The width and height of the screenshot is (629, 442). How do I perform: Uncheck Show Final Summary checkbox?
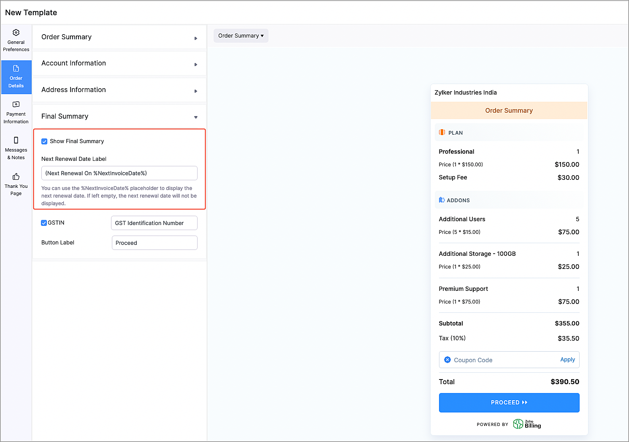tap(44, 141)
